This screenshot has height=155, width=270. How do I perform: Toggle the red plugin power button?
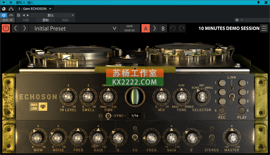click(6, 28)
